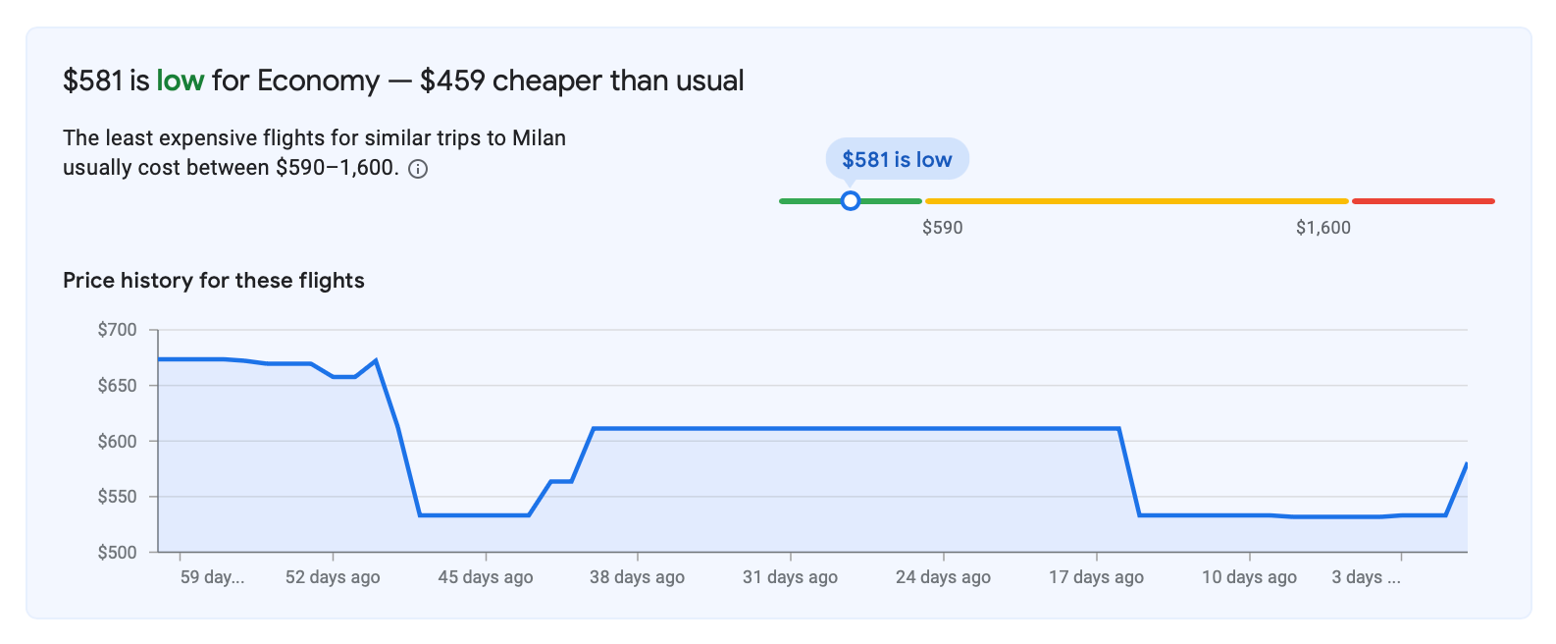Click the red high-price range bar

tap(1423, 201)
